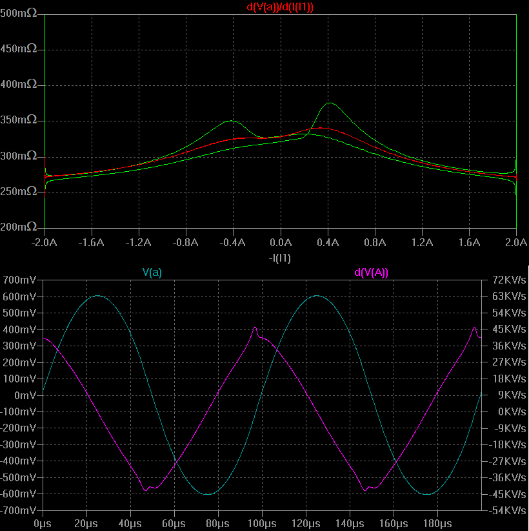Click the -18KV/s right axis value
This screenshot has width=529, height=531.
pyautogui.click(x=508, y=444)
